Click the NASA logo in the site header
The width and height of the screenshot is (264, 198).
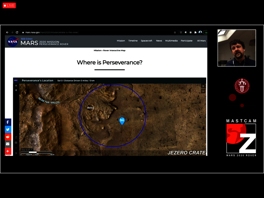tap(13, 42)
